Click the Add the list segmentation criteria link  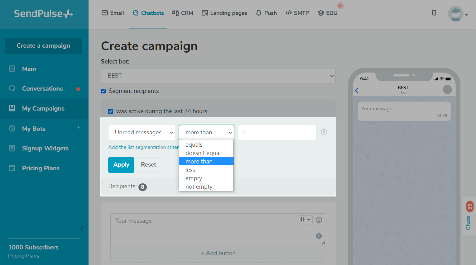(143, 147)
